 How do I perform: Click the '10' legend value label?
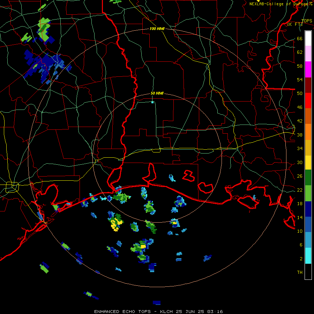pos(299,231)
